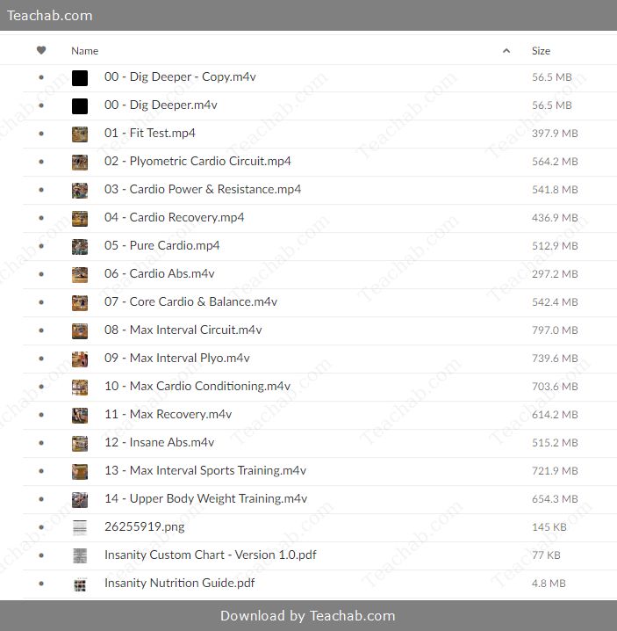Click Teachab.com header title
This screenshot has width=617, height=631.
(50, 15)
